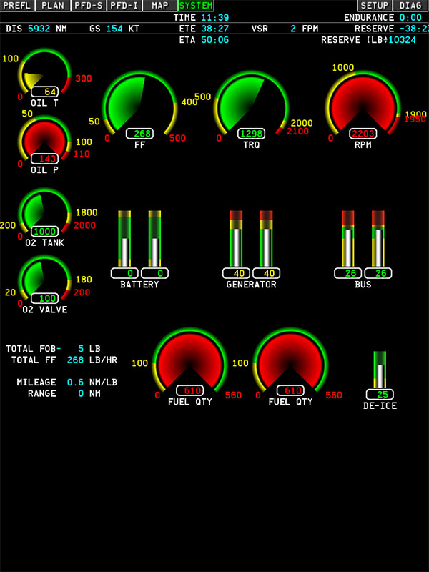The height and width of the screenshot is (572, 429).
Task: Click the left GENERATOR bar indicator
Action: click(237, 239)
